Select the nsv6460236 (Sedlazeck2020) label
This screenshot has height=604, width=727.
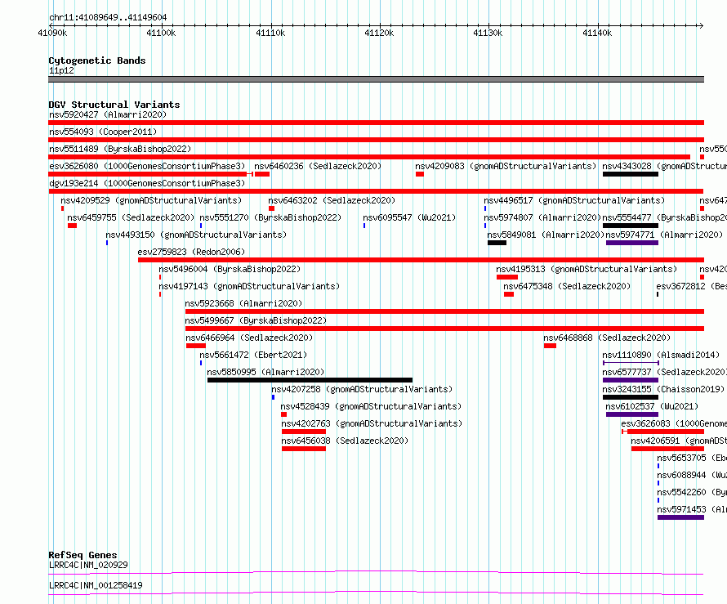click(318, 166)
